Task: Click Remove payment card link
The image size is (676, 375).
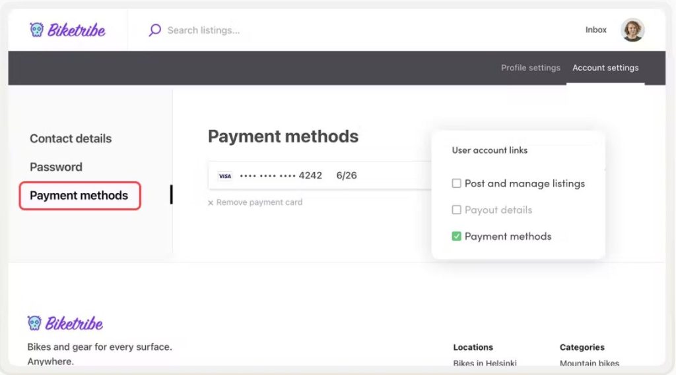Action: point(259,202)
